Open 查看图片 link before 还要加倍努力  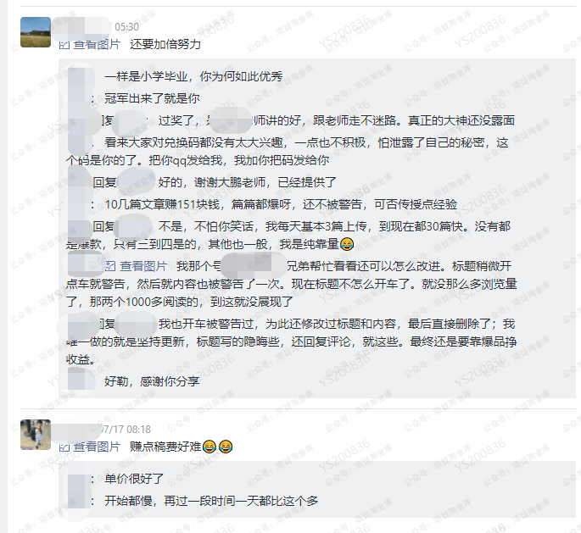click(x=97, y=44)
